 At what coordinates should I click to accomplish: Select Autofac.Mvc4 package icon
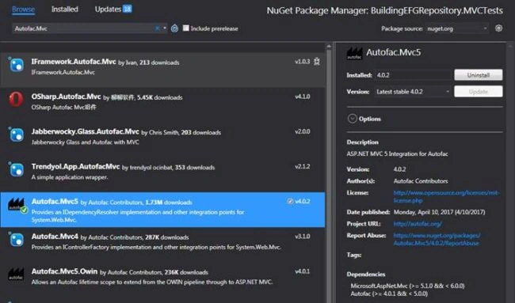(x=16, y=240)
